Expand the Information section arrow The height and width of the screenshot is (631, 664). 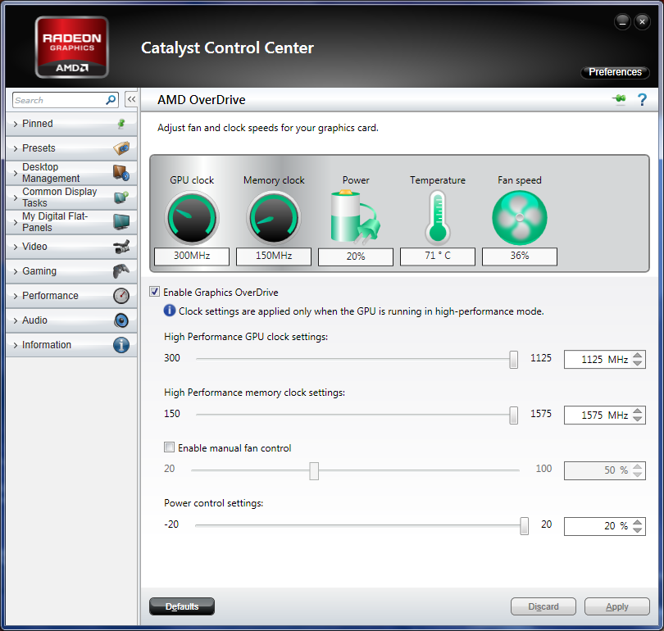tap(16, 344)
